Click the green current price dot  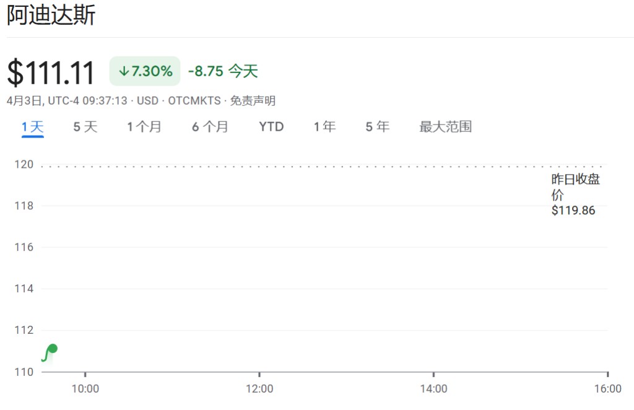tap(53, 348)
